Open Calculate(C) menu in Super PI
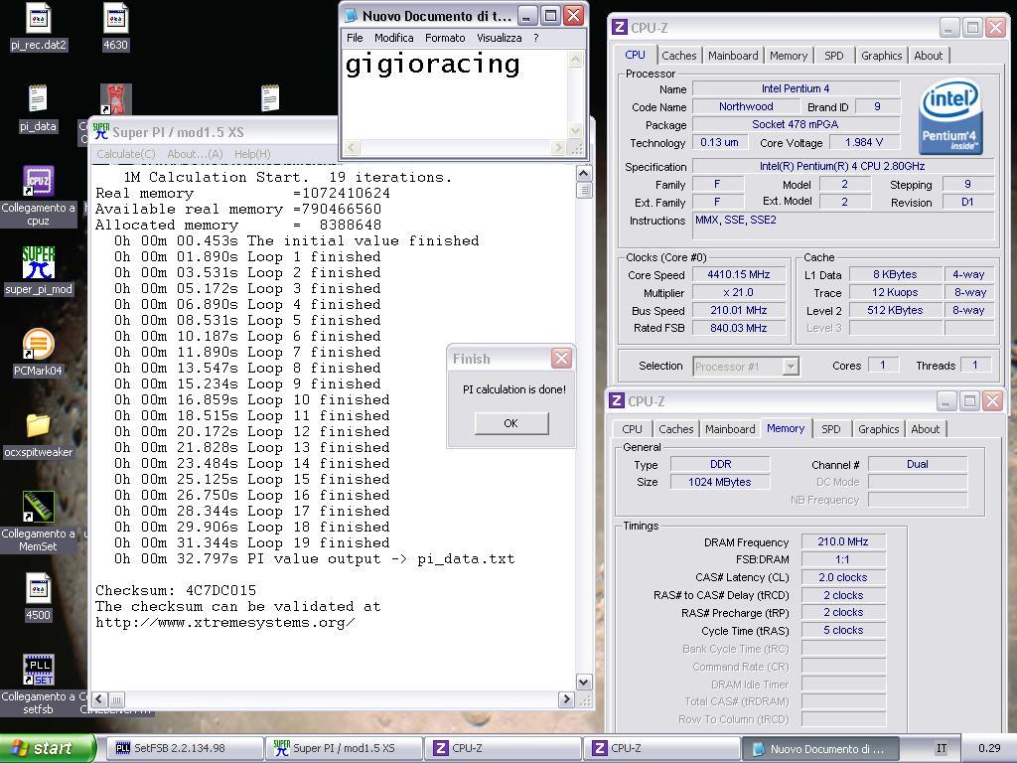 126,154
